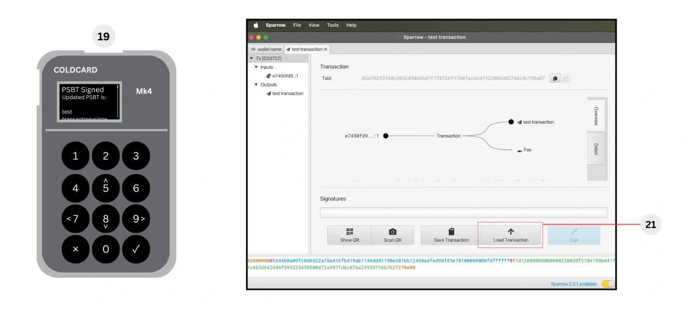Open the View menu
Screen dimensions: 698x309
314,25
